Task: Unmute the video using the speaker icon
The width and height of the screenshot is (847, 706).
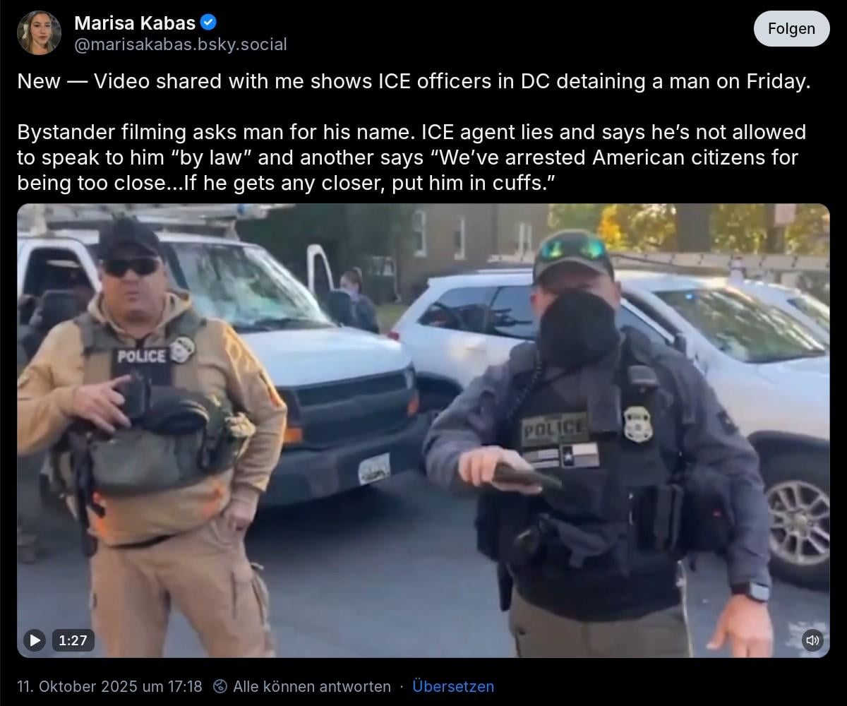Action: tap(812, 640)
